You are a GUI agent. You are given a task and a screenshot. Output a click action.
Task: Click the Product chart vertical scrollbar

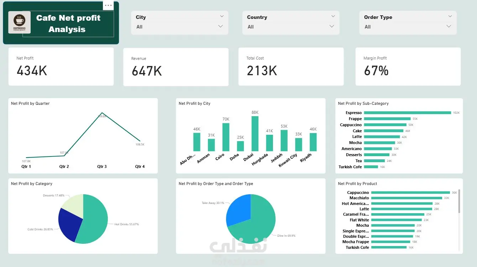point(459,201)
